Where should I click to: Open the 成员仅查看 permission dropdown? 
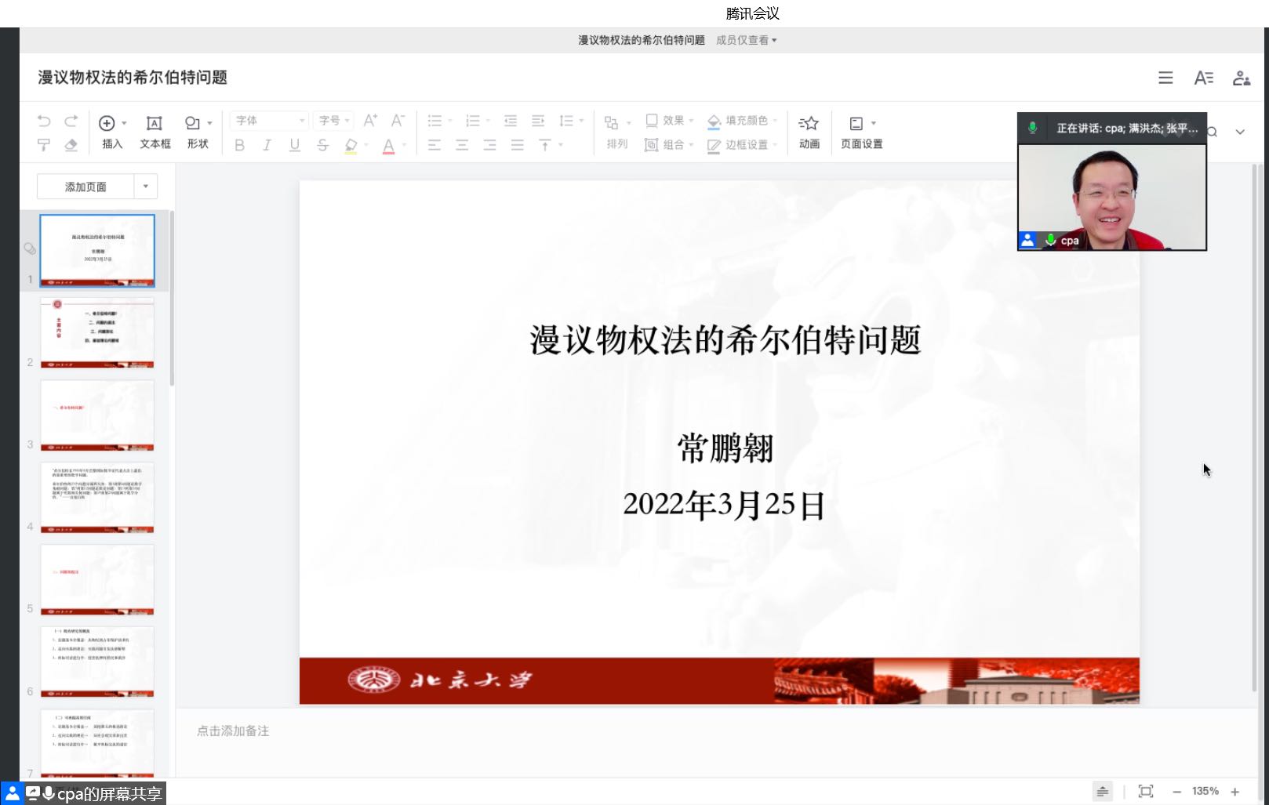click(746, 40)
